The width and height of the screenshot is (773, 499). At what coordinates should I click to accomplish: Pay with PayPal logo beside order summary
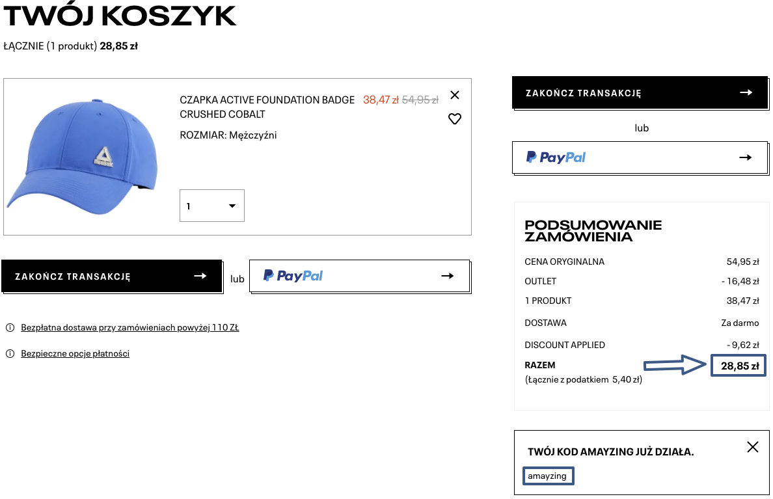coord(556,157)
